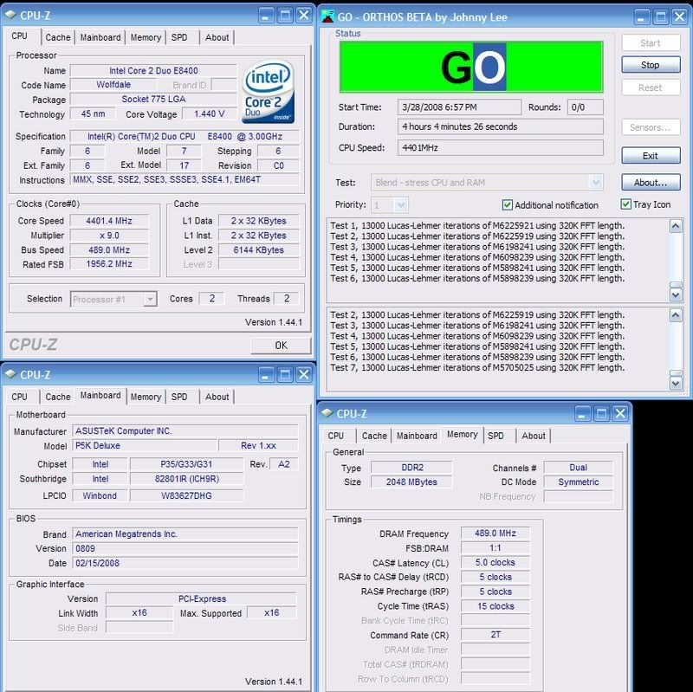Click the CPU-Z title icon in the top-left window
Viewport: 693px width, 692px height.
(x=10, y=15)
